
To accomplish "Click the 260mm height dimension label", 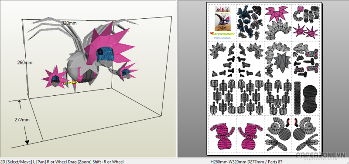I will click(25, 63).
